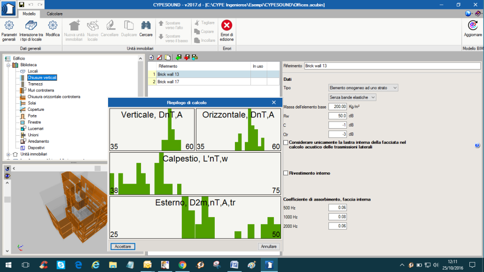Click the Riferimento column header
The width and height of the screenshot is (484, 272).
(203, 66)
